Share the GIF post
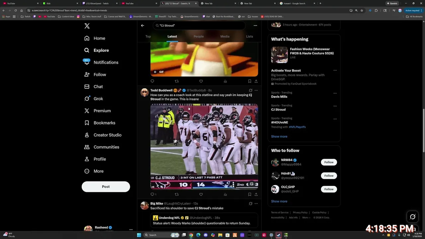 256,81
